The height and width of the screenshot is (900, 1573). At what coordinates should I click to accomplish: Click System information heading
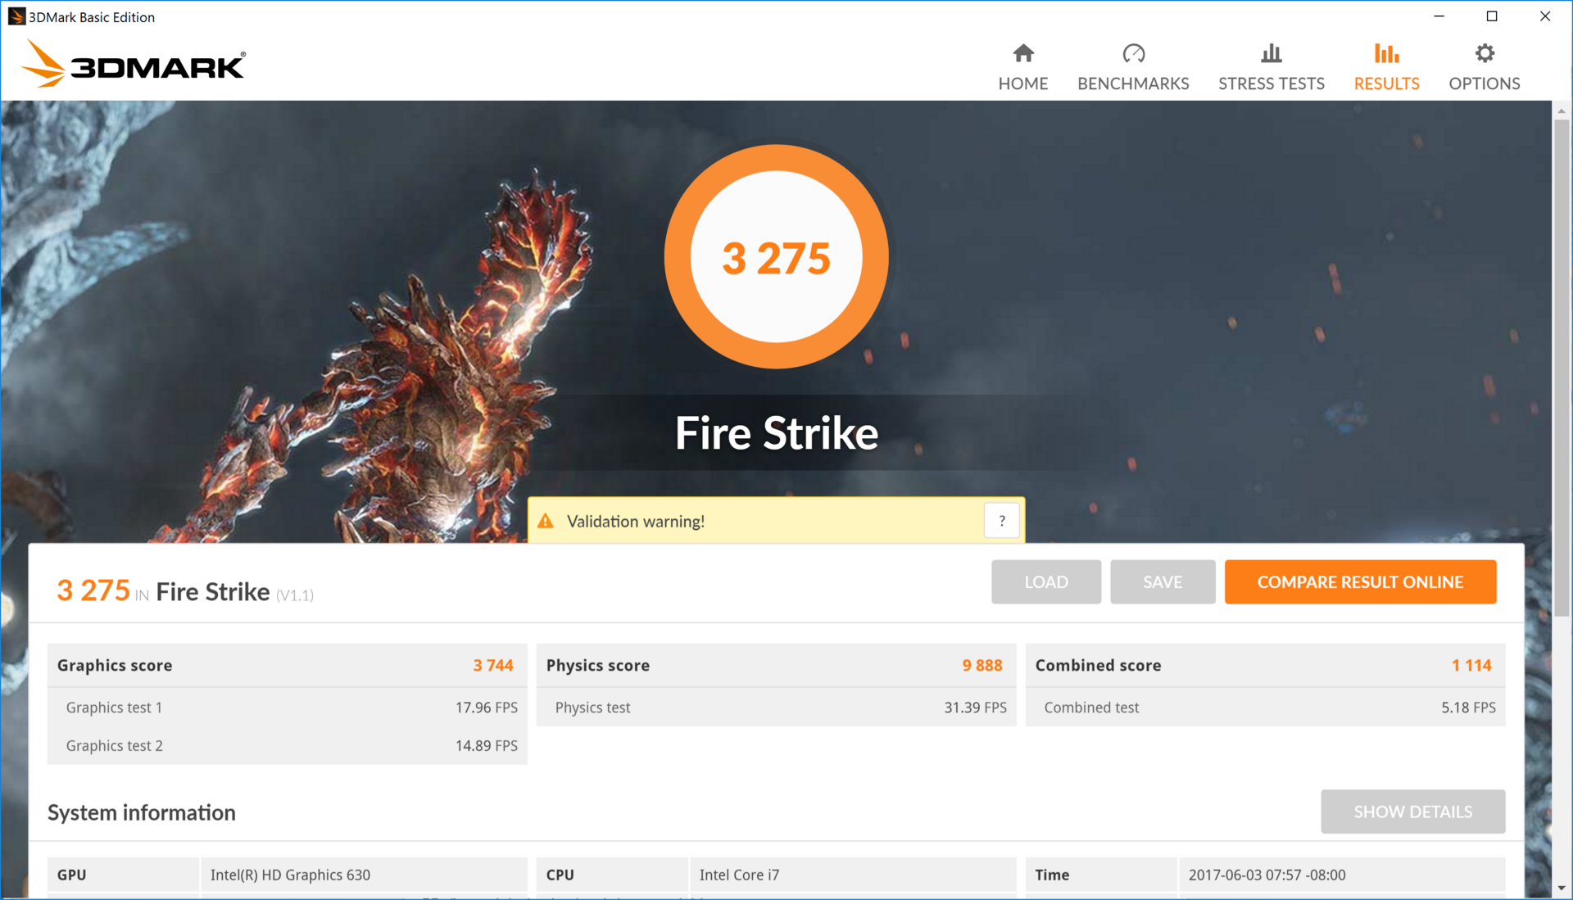(141, 812)
